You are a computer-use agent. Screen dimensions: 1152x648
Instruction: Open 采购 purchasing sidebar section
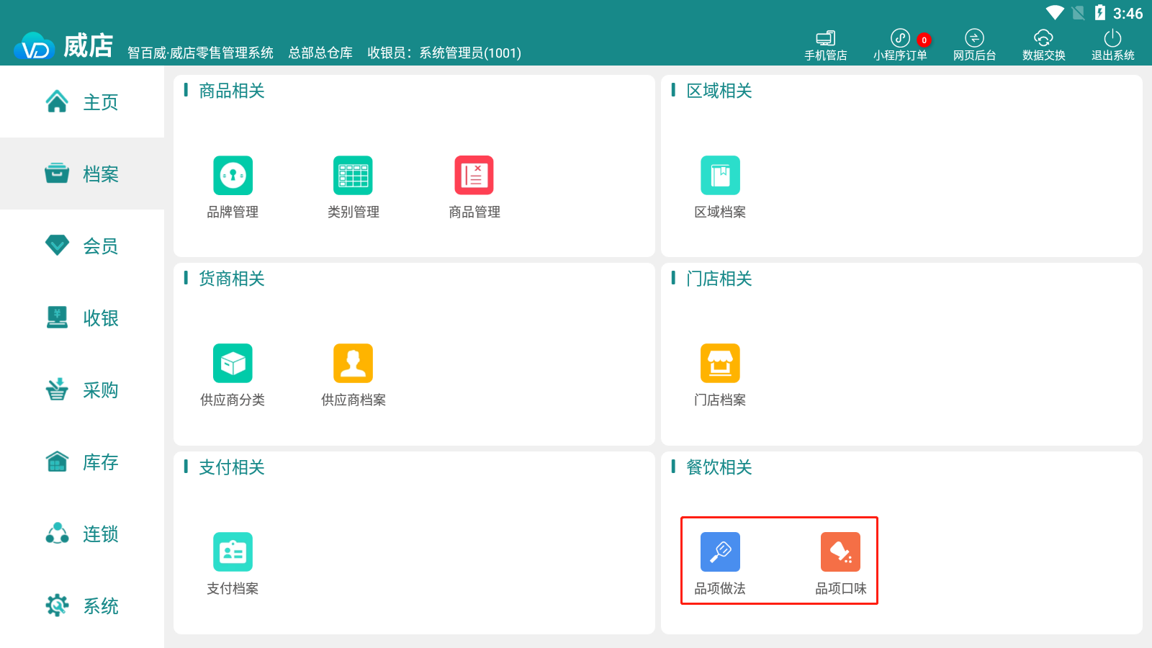pyautogui.click(x=82, y=390)
